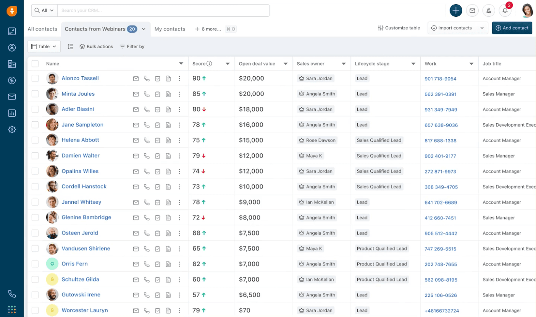Switch to the My contacts tab
The height and width of the screenshot is (317, 536).
[x=170, y=29]
